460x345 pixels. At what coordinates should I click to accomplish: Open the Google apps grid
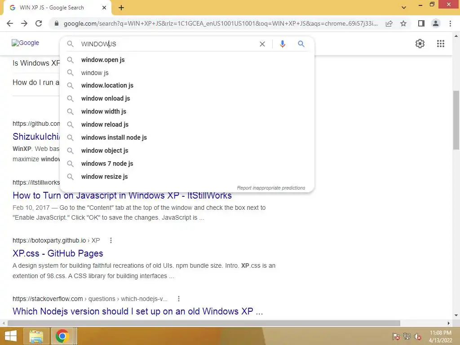pos(440,44)
